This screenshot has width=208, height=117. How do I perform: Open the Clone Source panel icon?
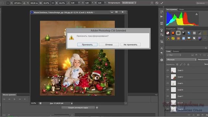pyautogui.click(x=162, y=42)
